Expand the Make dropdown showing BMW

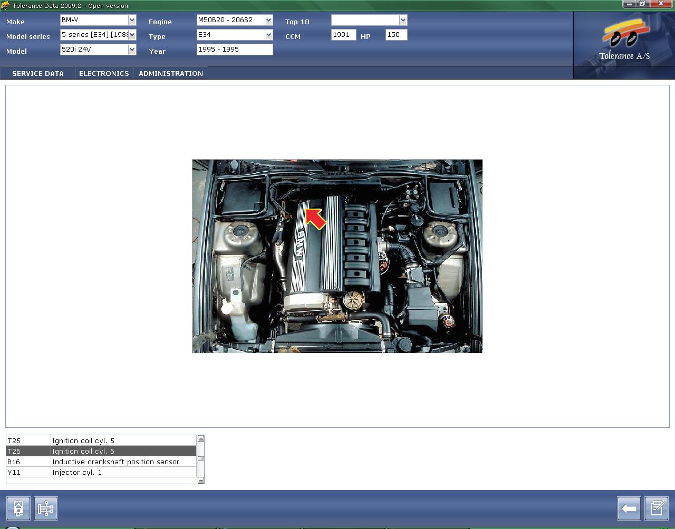(x=132, y=20)
